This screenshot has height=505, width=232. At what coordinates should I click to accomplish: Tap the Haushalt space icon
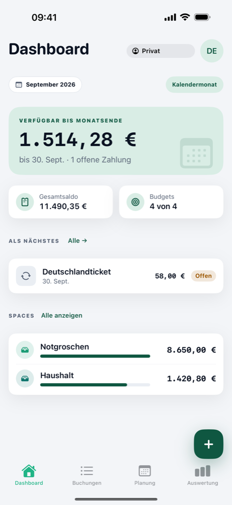click(x=25, y=378)
